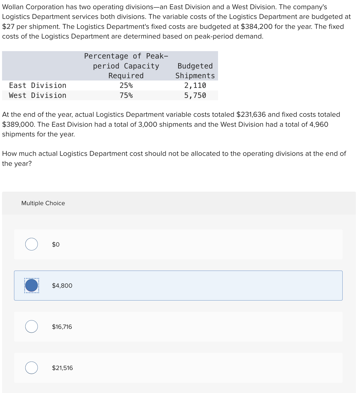Click the 5,750 shipments value

(195, 95)
